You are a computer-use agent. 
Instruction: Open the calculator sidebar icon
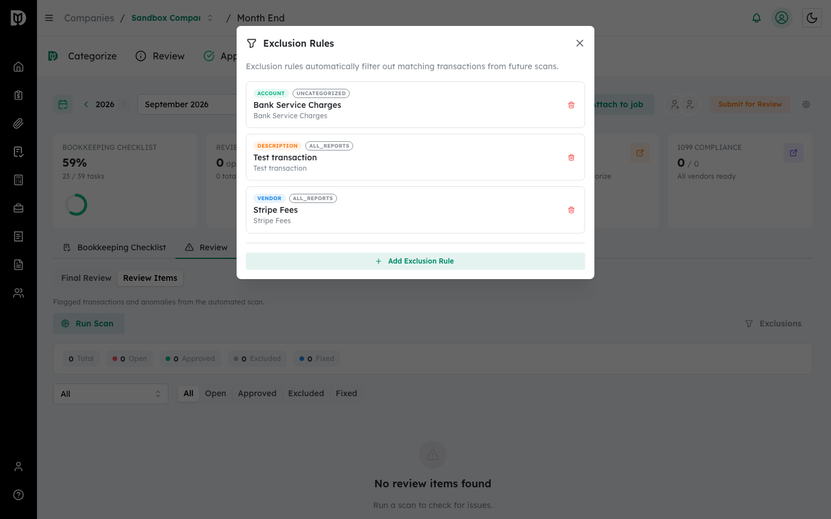tap(18, 180)
